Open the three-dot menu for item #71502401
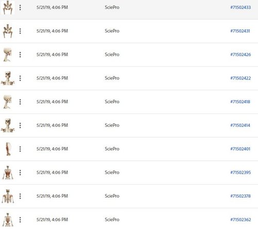This screenshot has height=229, width=258. click(20, 149)
